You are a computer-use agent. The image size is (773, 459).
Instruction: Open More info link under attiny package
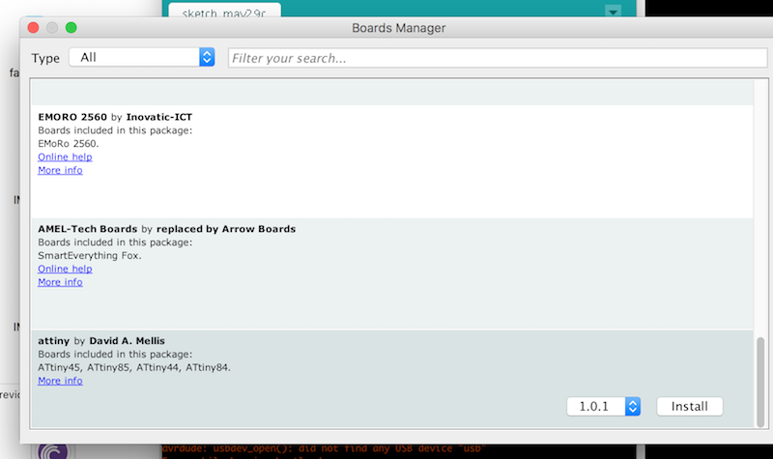pos(60,381)
